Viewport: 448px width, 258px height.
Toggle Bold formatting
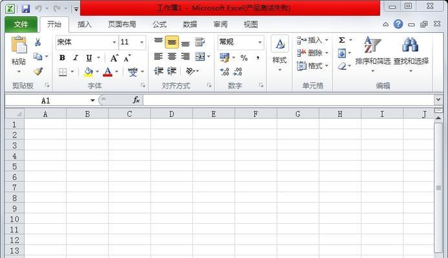pos(62,57)
